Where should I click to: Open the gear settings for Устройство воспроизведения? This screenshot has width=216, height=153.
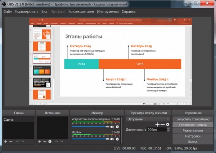(117, 126)
